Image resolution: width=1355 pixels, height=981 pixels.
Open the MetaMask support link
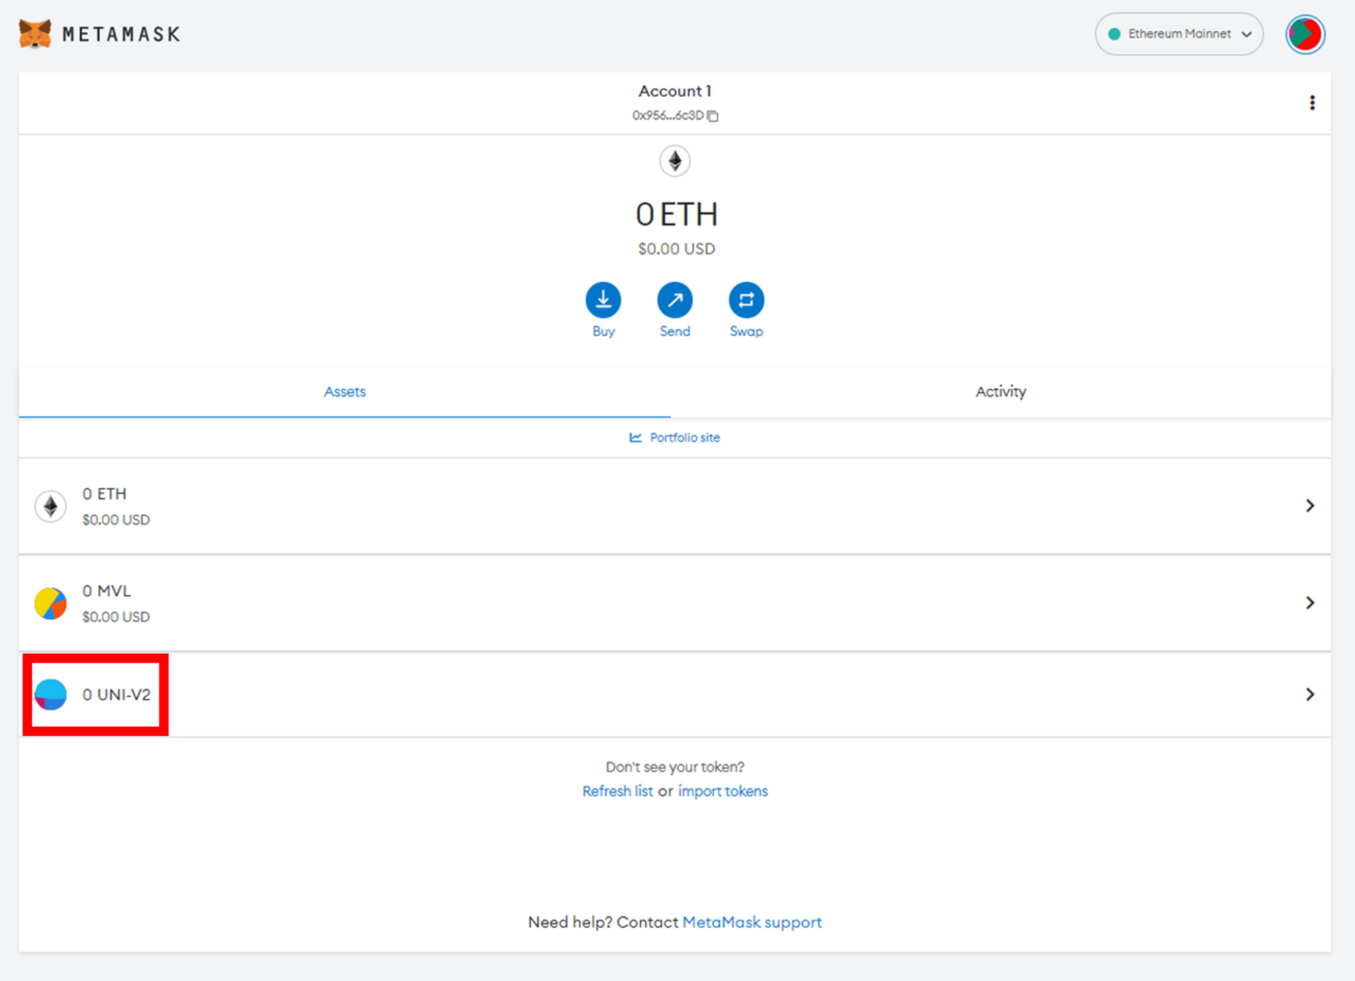pyautogui.click(x=751, y=922)
